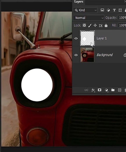This screenshot has height=152, width=126.
Task: Hide the Background layer eye icon
Action: 76,55
